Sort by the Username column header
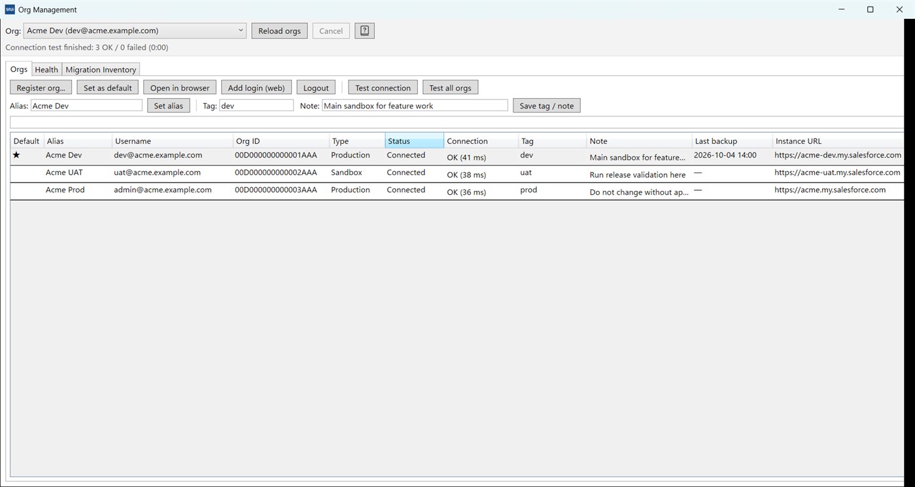This screenshot has height=487, width=915. point(173,141)
